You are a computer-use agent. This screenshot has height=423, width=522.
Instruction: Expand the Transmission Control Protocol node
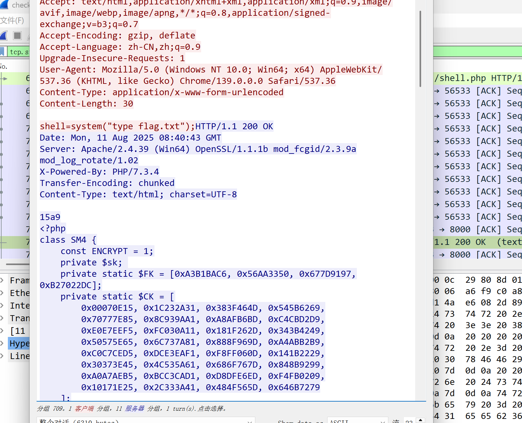point(2,318)
